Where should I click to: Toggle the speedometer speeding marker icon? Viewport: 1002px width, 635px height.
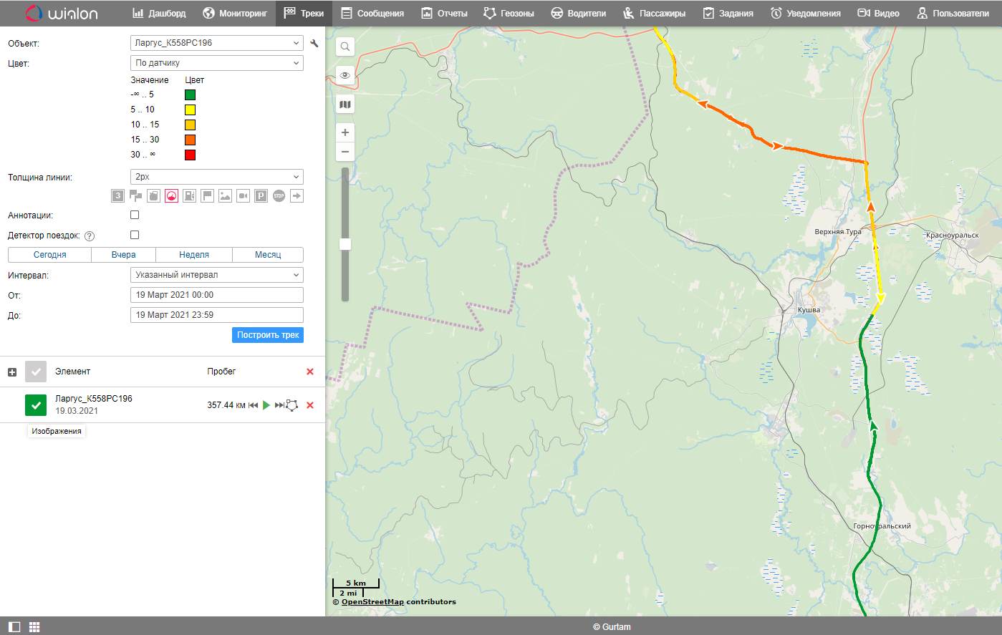[171, 195]
